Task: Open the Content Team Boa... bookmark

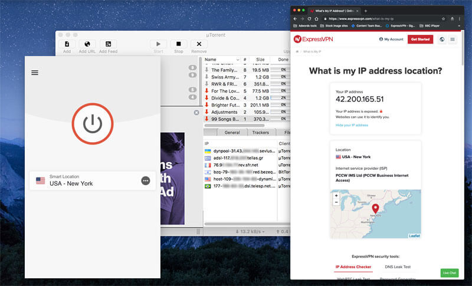Action: pos(366,26)
